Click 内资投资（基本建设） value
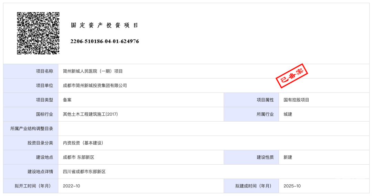 pyautogui.click(x=83, y=143)
